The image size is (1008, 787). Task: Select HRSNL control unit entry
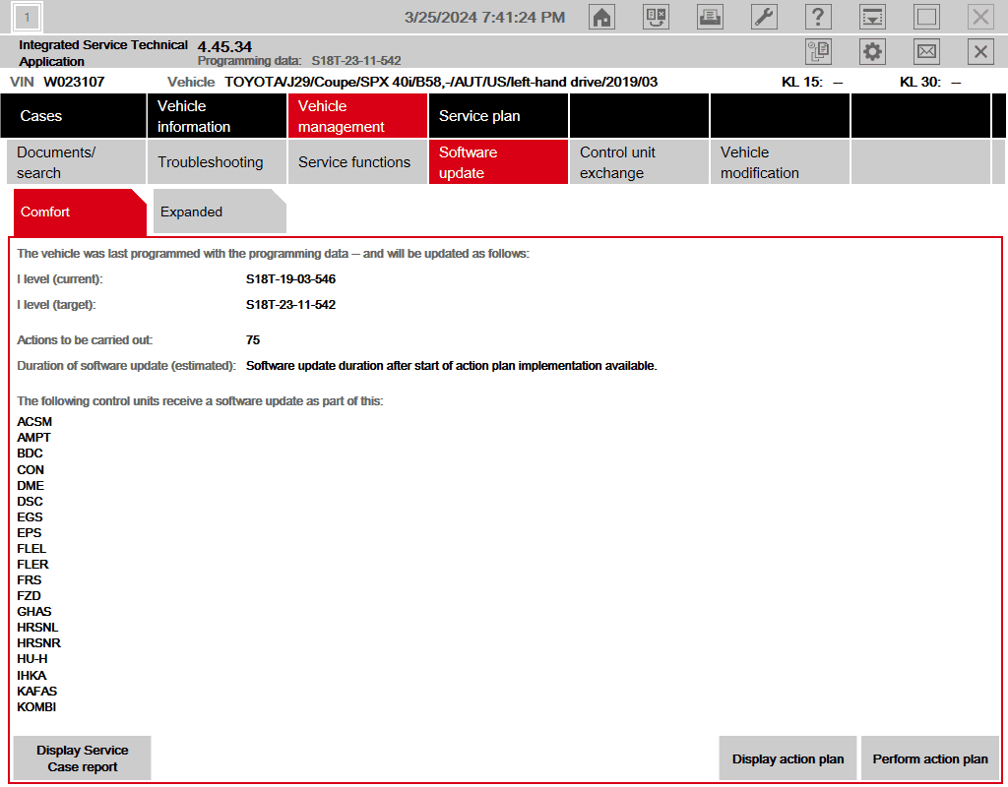pyautogui.click(x=37, y=627)
